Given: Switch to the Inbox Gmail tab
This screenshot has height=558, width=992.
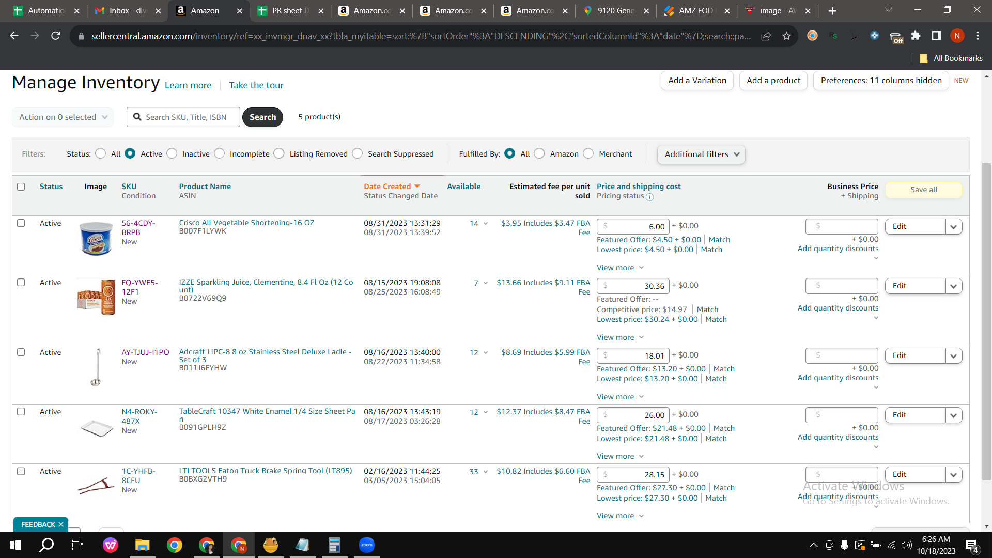Looking at the screenshot, I should click(127, 11).
